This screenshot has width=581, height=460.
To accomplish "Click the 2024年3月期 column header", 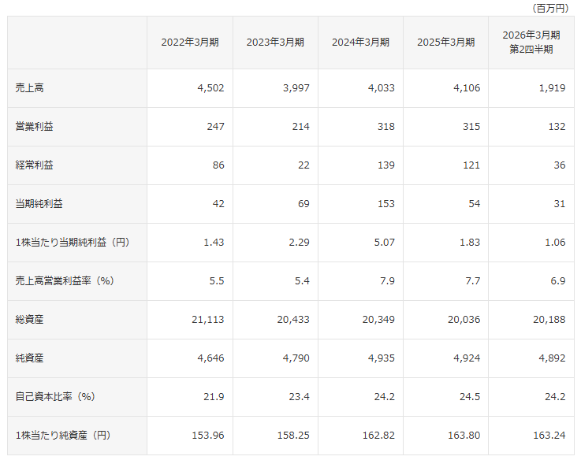I will 360,43.
